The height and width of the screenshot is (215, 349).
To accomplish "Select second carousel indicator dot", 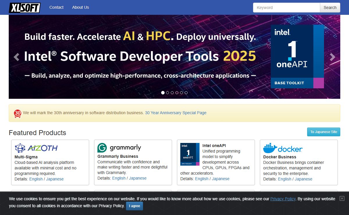I will pos(168,93).
